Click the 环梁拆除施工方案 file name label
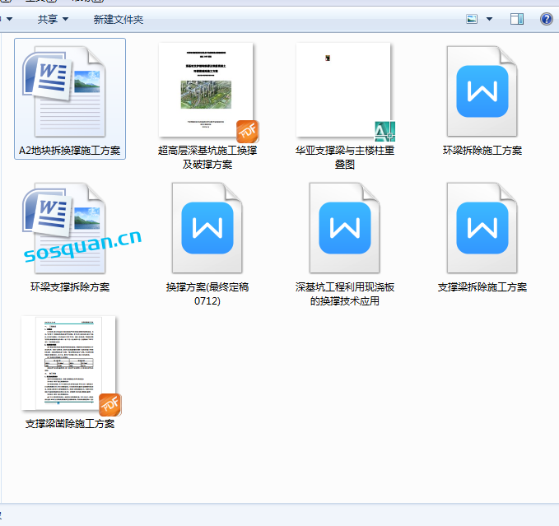Viewport: 559px width, 526px height. (x=482, y=151)
